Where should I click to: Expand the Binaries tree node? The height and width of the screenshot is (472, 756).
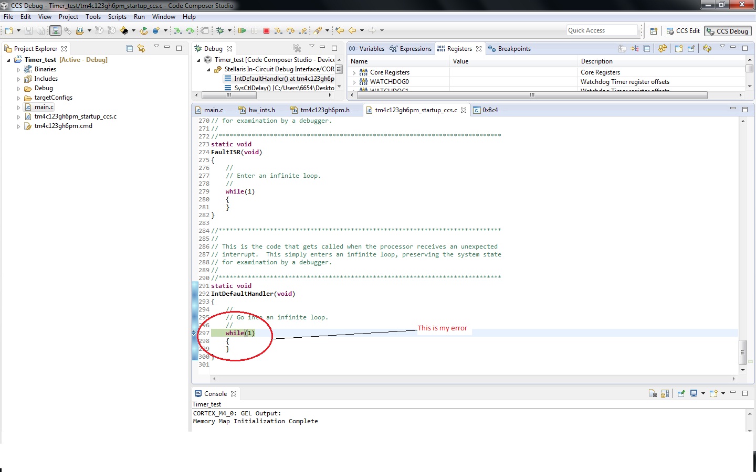(x=18, y=70)
